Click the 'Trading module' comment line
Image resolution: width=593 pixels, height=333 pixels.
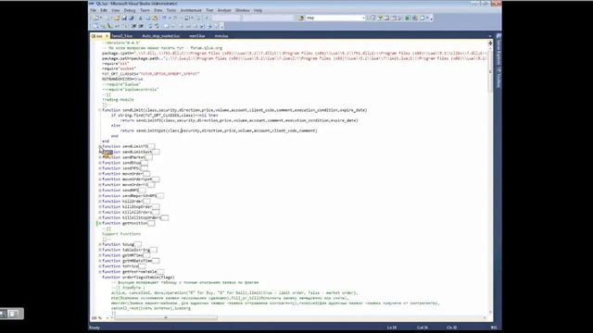118,100
